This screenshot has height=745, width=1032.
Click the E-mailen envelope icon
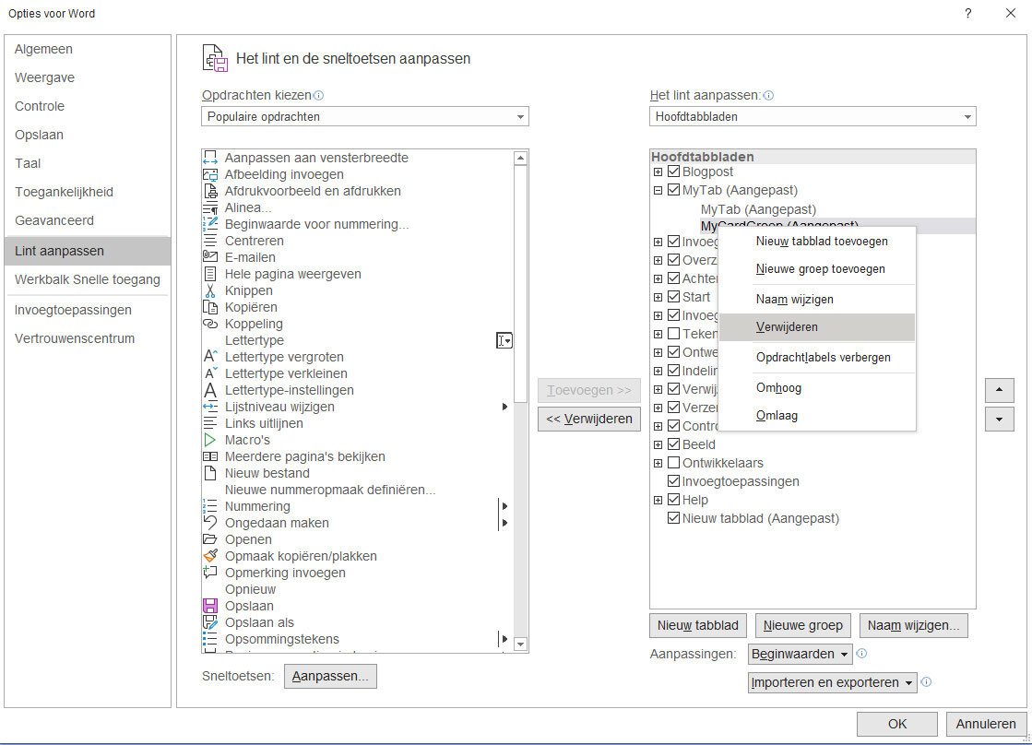click(210, 257)
